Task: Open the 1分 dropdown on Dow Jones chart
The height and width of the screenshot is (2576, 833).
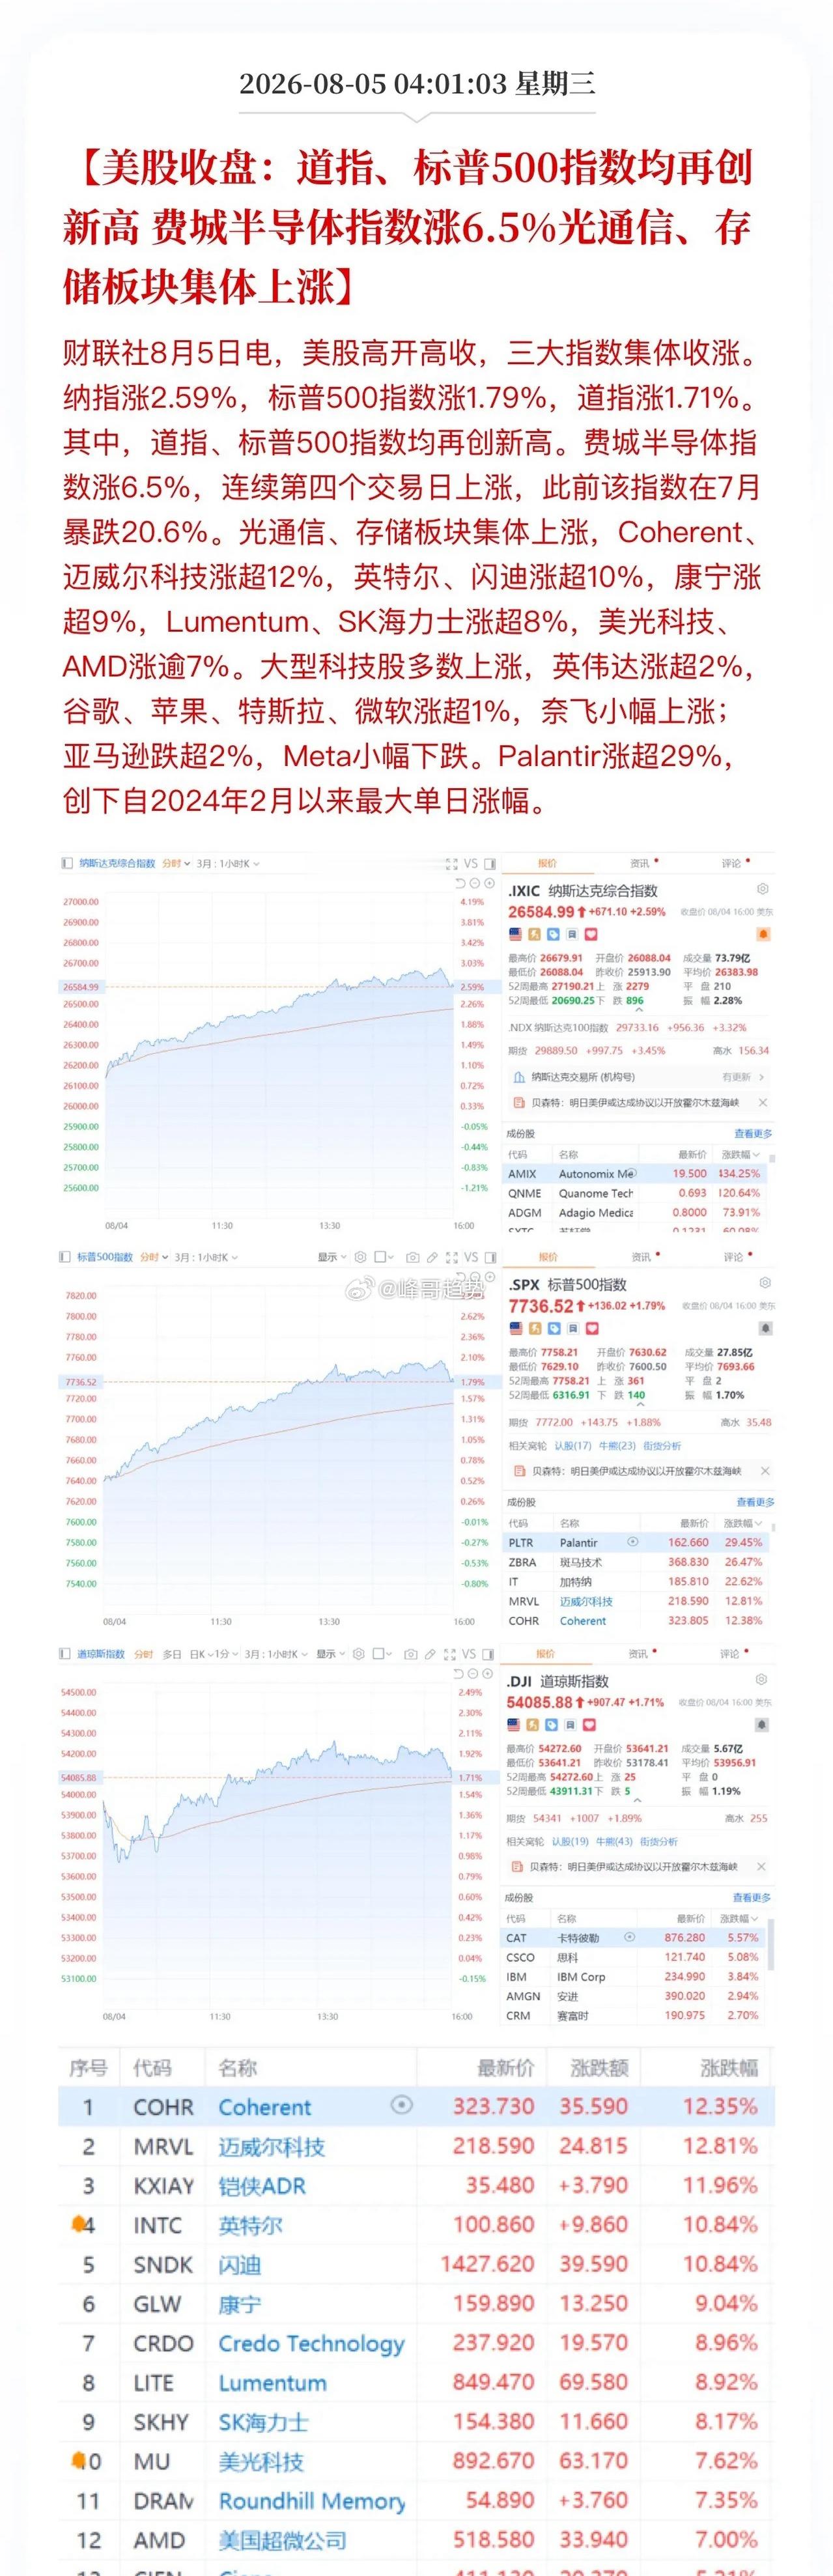Action: [x=227, y=1654]
